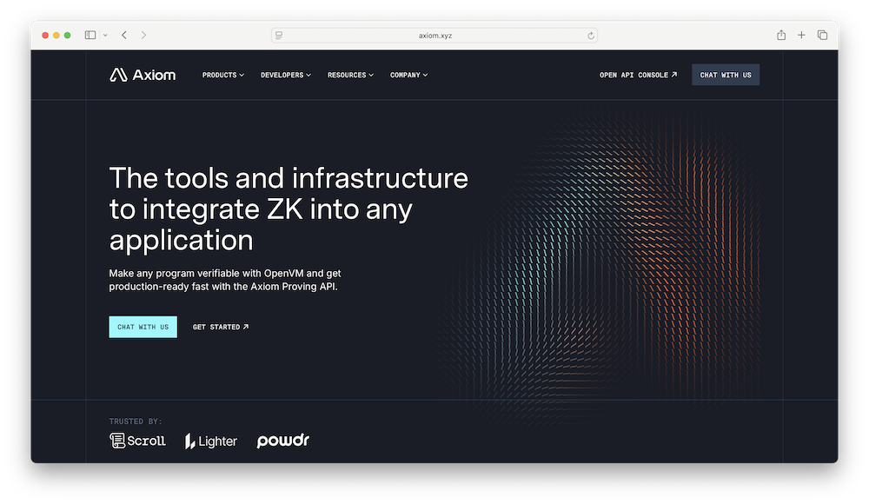
Task: Open the Share icon in Safari toolbar
Action: 781,35
